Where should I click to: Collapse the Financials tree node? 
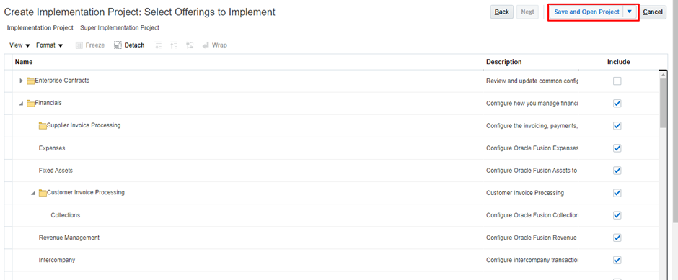(21, 104)
